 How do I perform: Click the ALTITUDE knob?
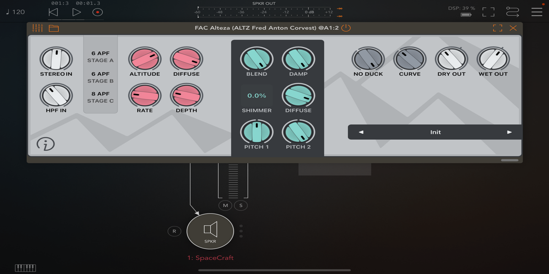click(145, 59)
